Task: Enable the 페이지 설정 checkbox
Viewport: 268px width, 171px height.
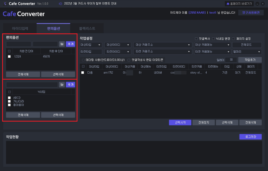Action: point(233,39)
